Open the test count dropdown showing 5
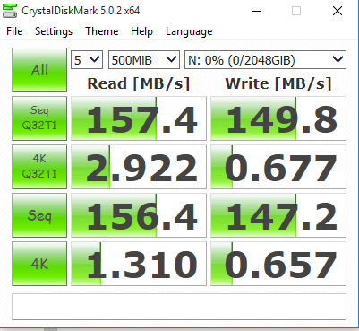Screen dimensions: 359x331 [x=87, y=60]
